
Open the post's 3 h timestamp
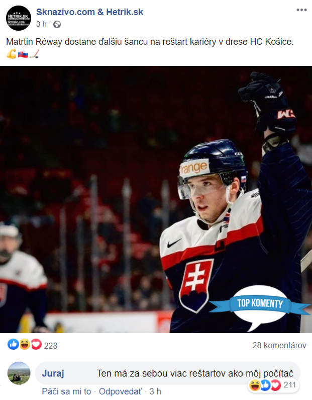[41, 24]
